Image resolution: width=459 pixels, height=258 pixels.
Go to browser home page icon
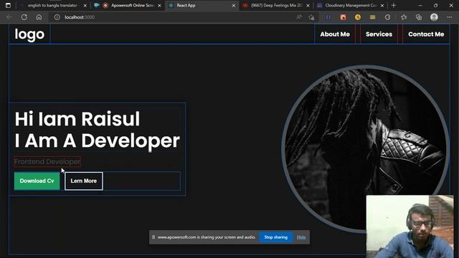[x=39, y=17]
